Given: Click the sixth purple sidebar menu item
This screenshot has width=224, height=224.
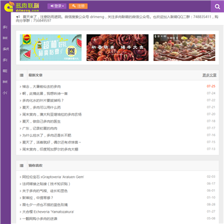Looking at the screenshot, I should pos(5,82).
